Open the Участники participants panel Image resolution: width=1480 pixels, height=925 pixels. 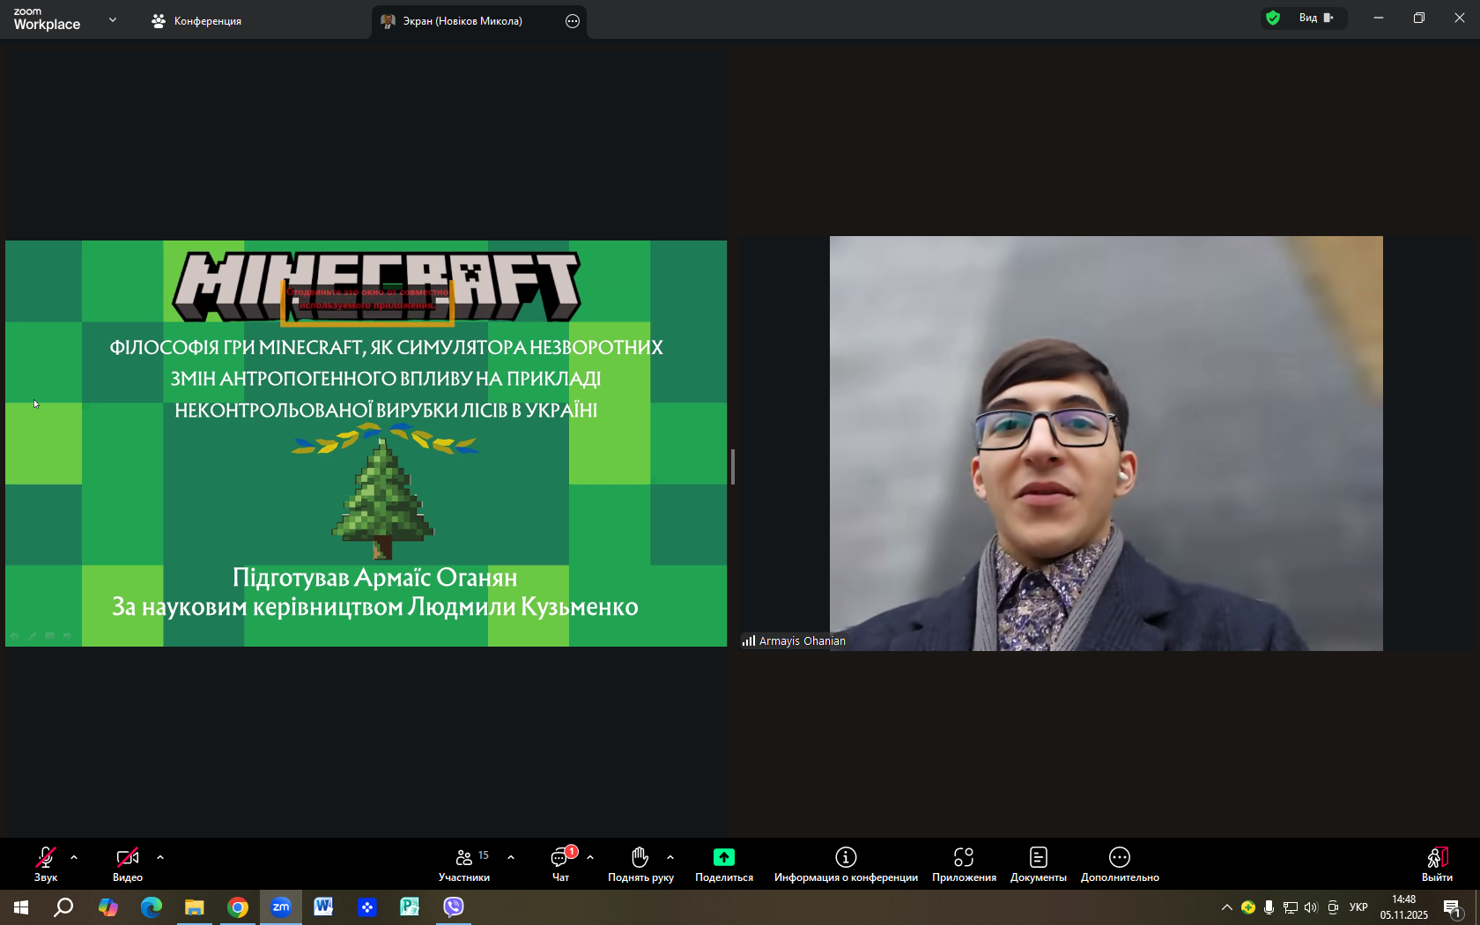(x=464, y=863)
